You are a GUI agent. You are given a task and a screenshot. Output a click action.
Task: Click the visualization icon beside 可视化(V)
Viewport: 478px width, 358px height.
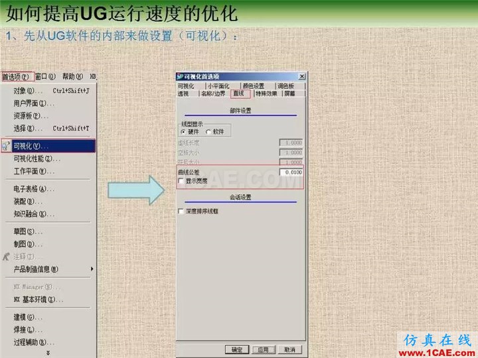pos(7,146)
